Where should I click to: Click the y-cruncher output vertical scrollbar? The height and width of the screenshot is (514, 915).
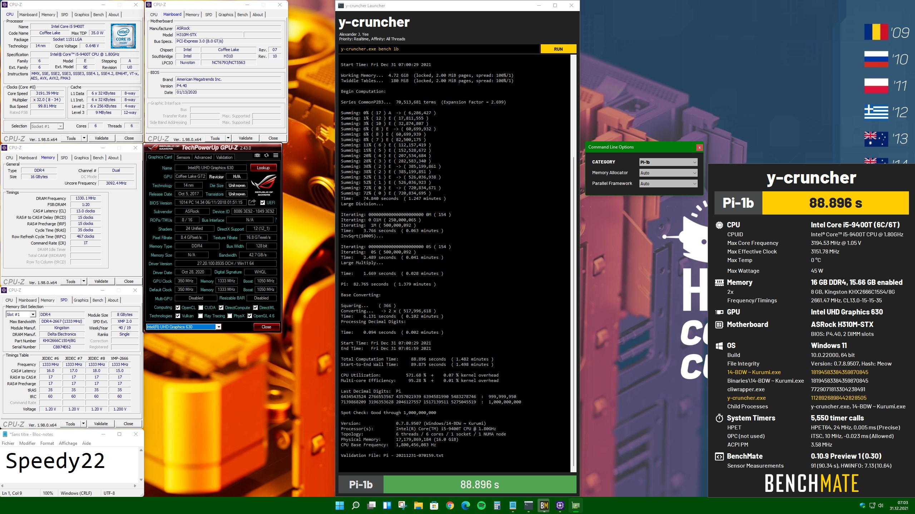pyautogui.click(x=573, y=263)
